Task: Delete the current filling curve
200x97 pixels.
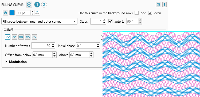Action: [x=158, y=5]
